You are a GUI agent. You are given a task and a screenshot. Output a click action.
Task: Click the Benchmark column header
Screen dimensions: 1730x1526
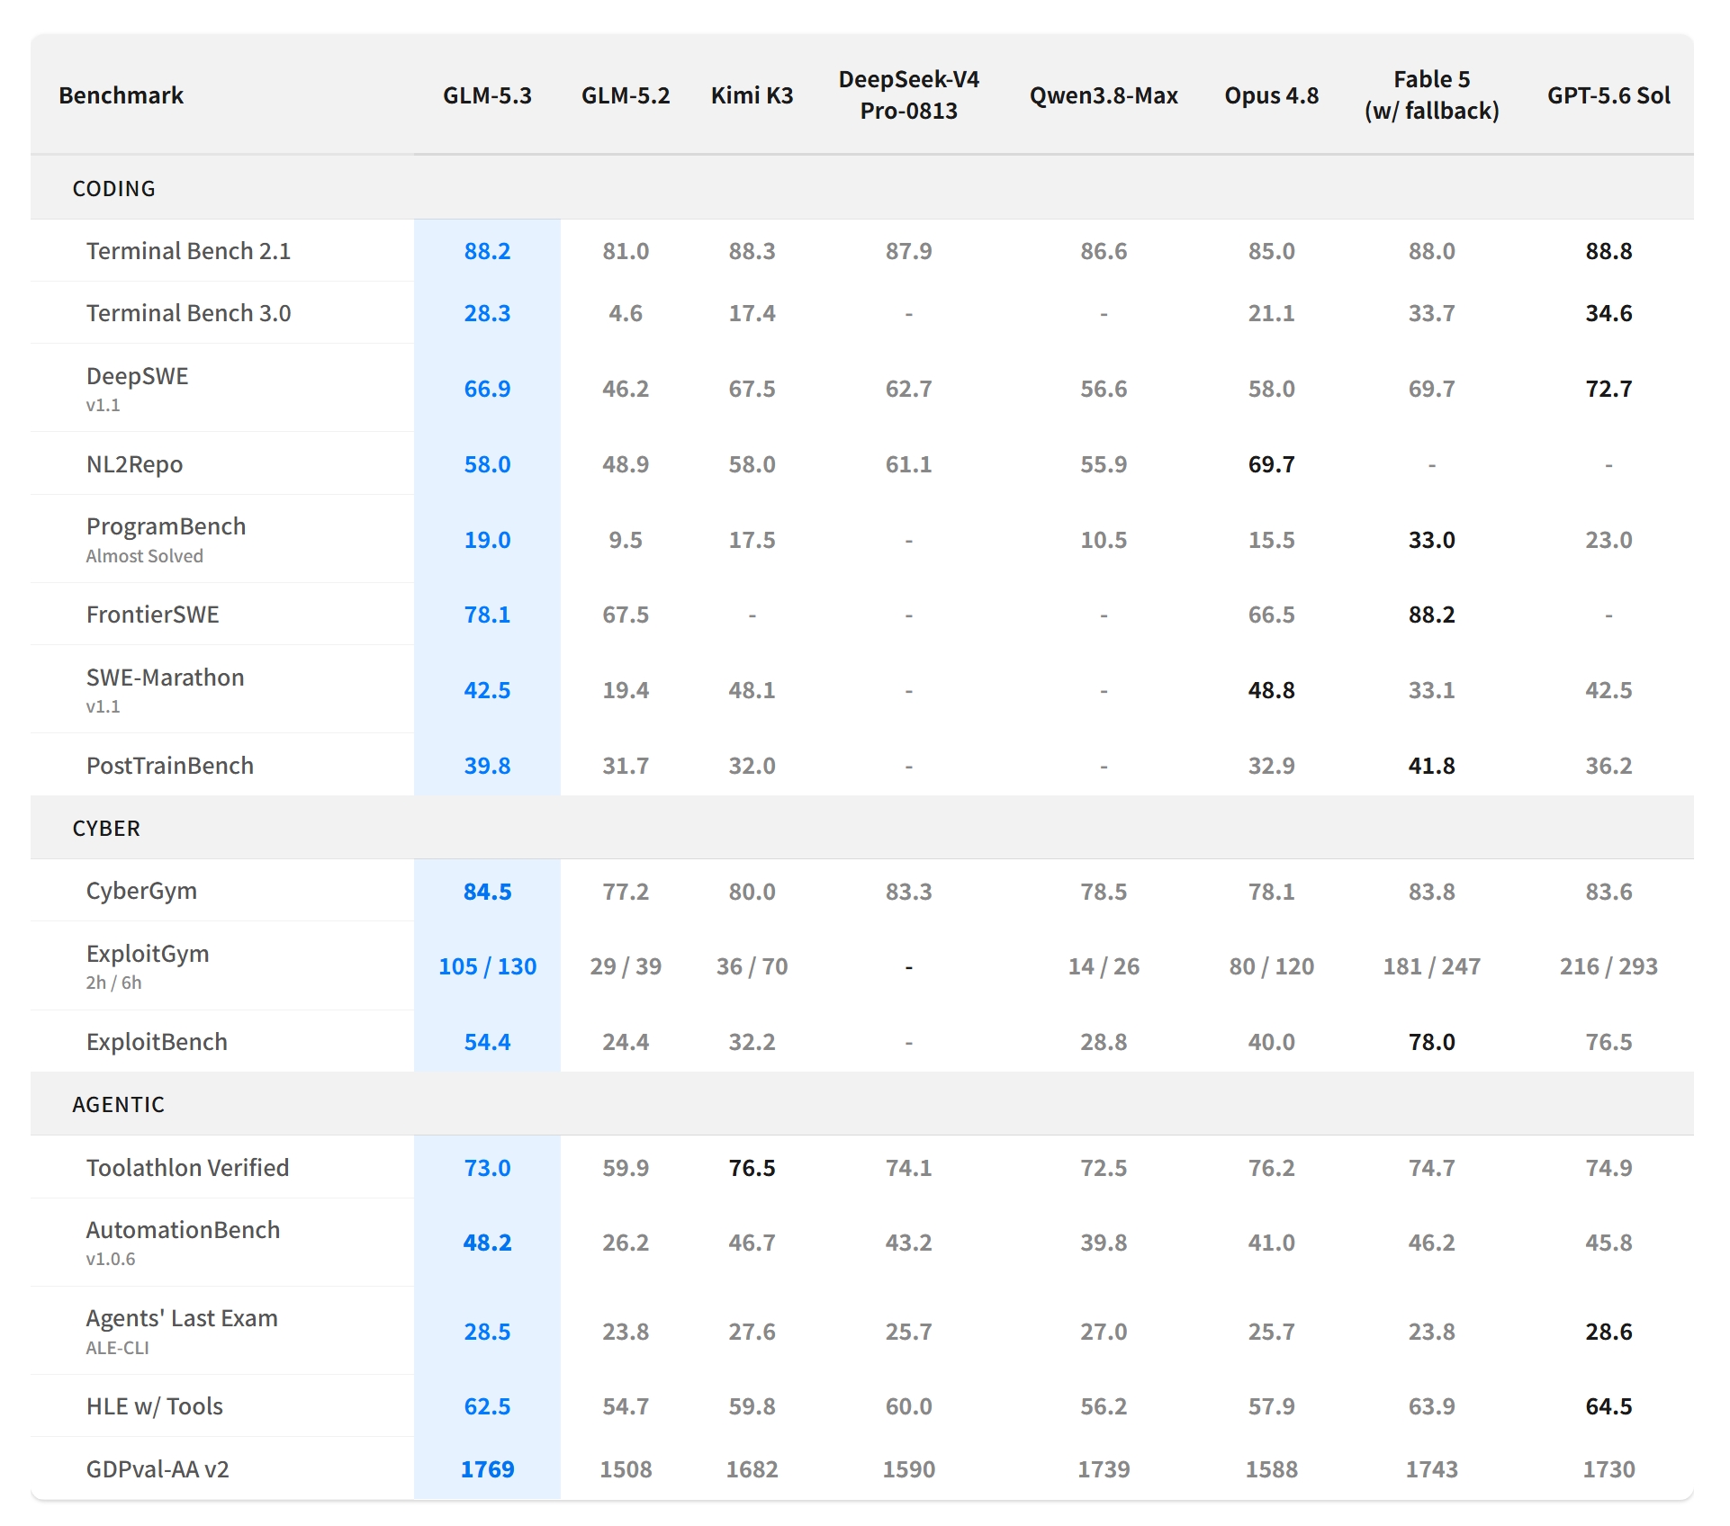click(x=121, y=95)
